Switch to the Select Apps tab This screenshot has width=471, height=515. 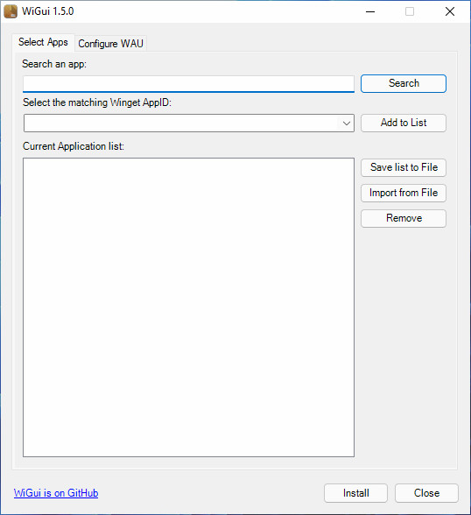43,42
